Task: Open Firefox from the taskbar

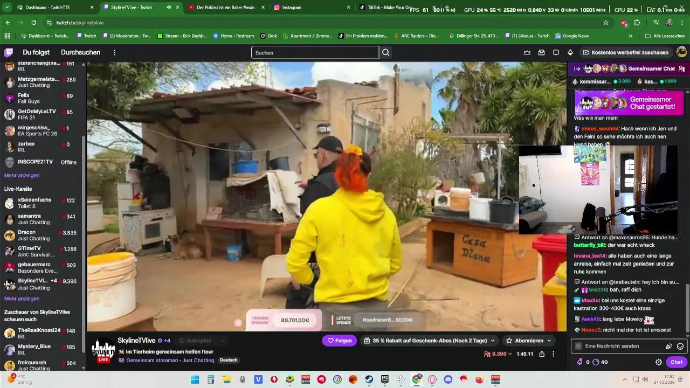Action: coord(479,379)
